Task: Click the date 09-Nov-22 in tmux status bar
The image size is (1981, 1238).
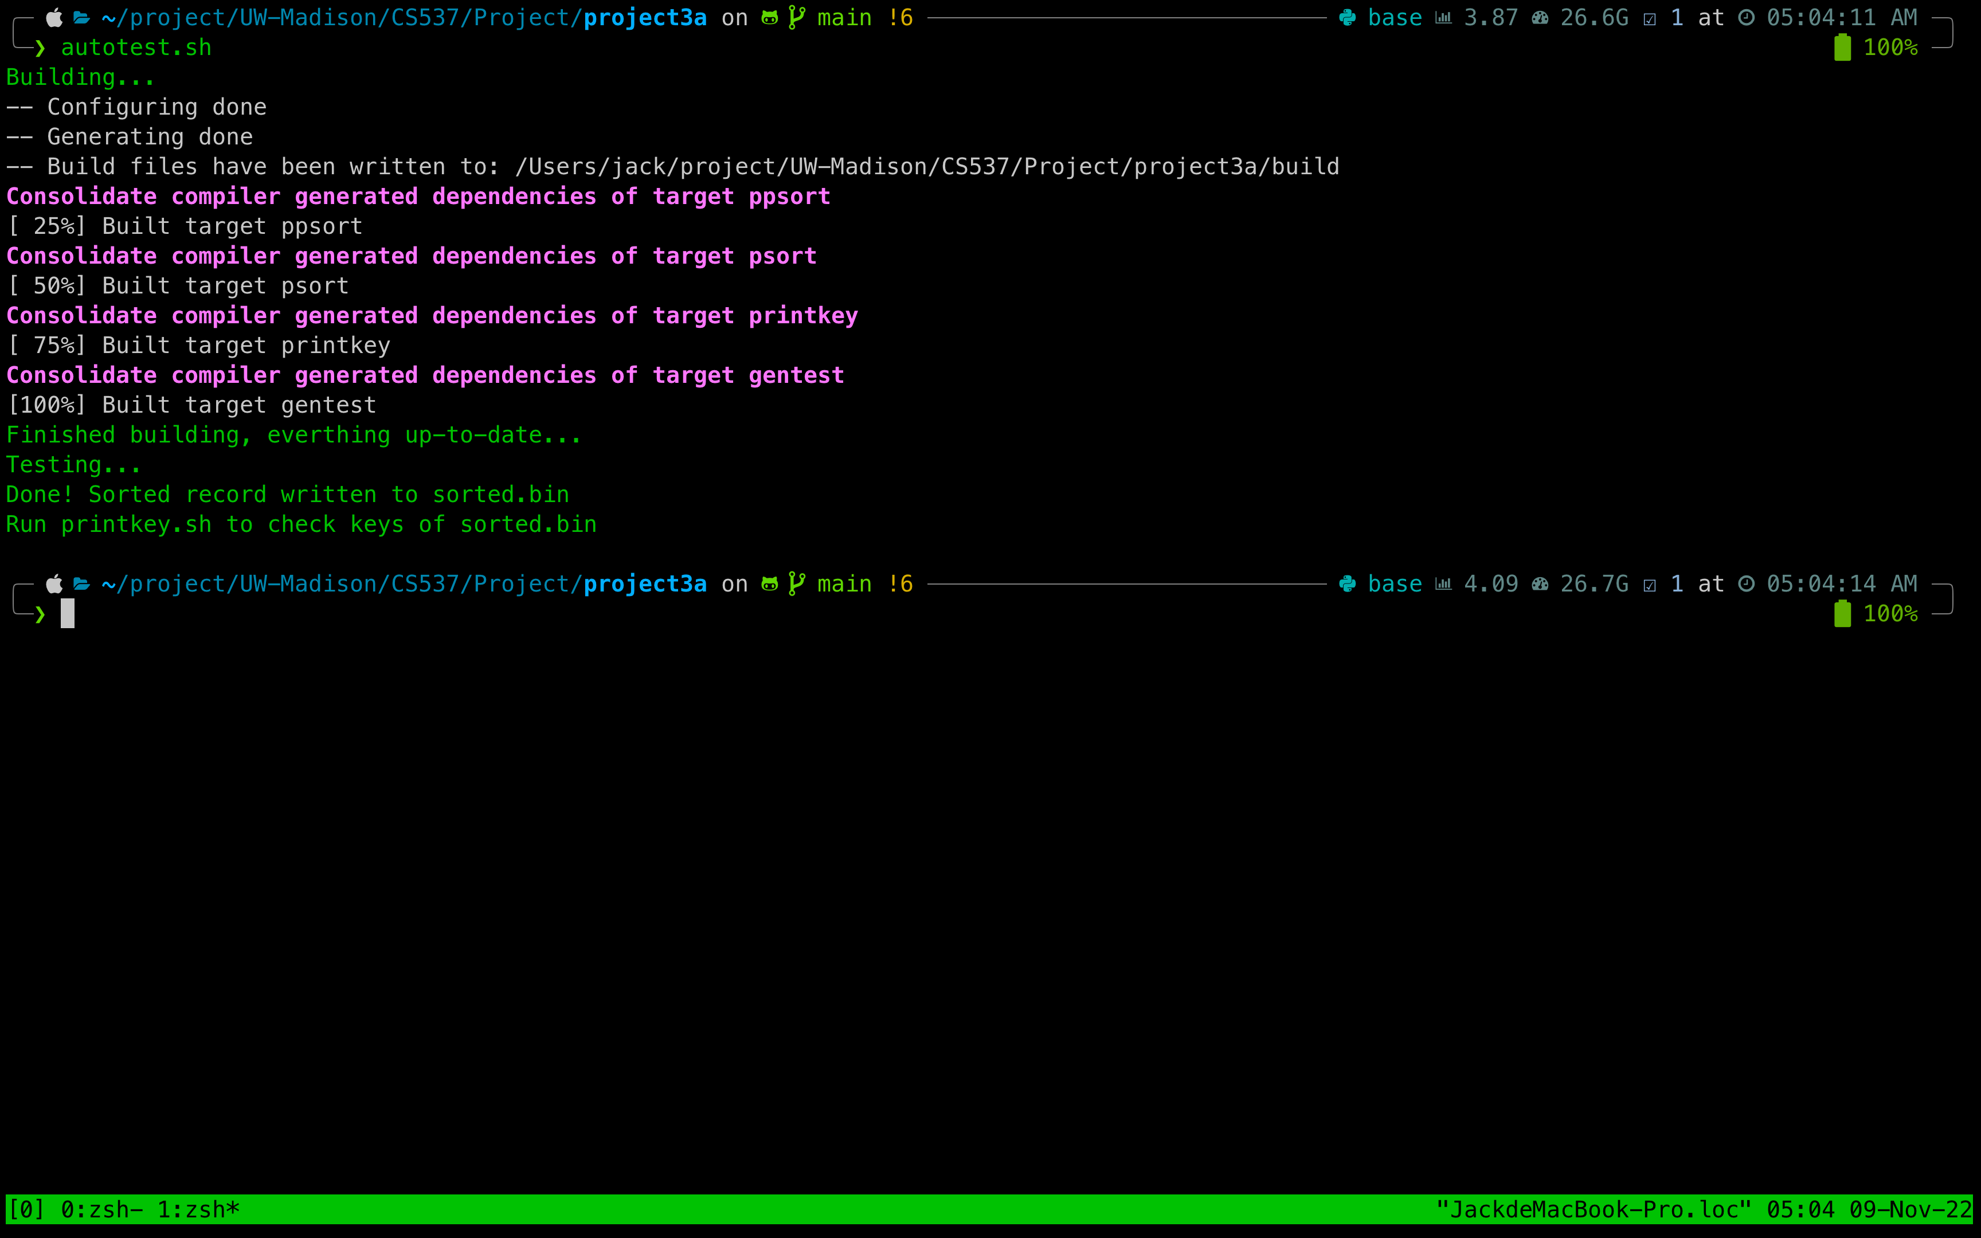Action: (1910, 1209)
